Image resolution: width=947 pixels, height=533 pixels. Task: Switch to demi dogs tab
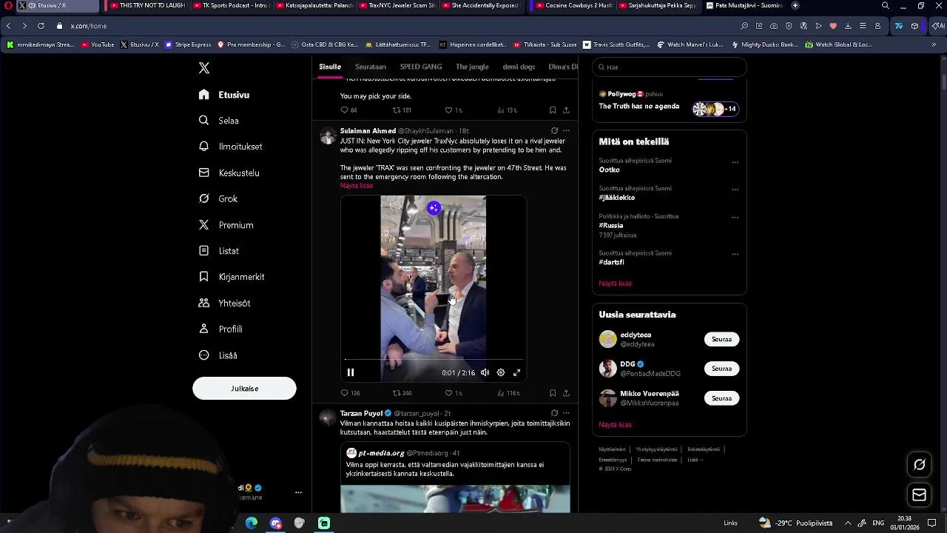coord(519,67)
